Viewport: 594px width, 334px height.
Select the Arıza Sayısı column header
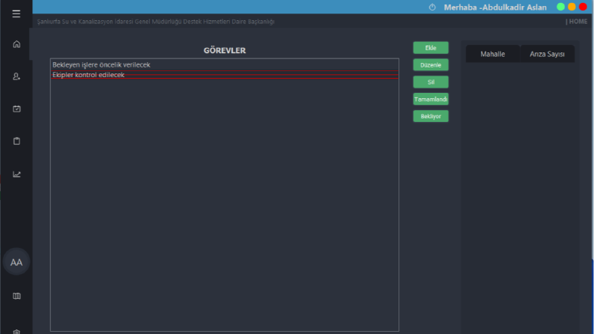[547, 54]
